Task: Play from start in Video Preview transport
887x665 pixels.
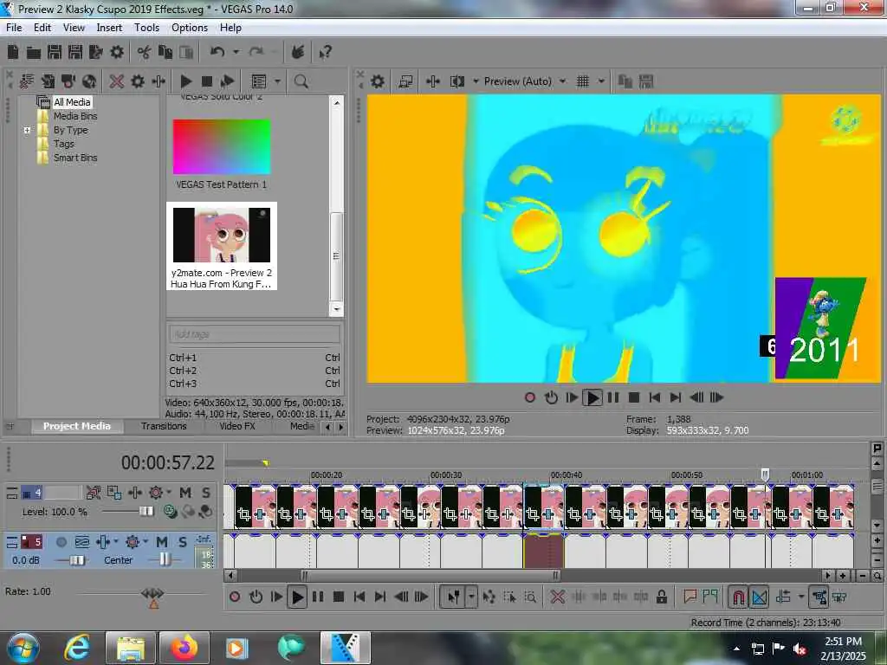Action: coord(572,397)
